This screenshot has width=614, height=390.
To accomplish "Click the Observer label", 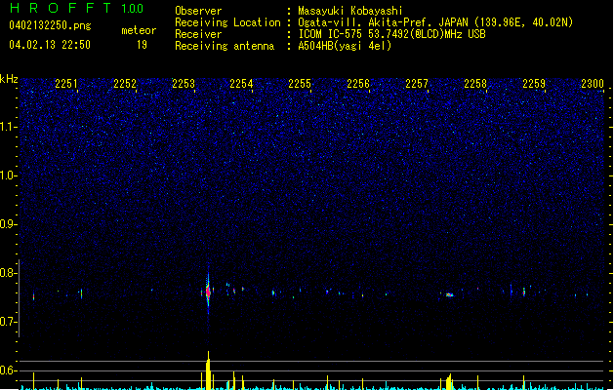I will tap(198, 11).
